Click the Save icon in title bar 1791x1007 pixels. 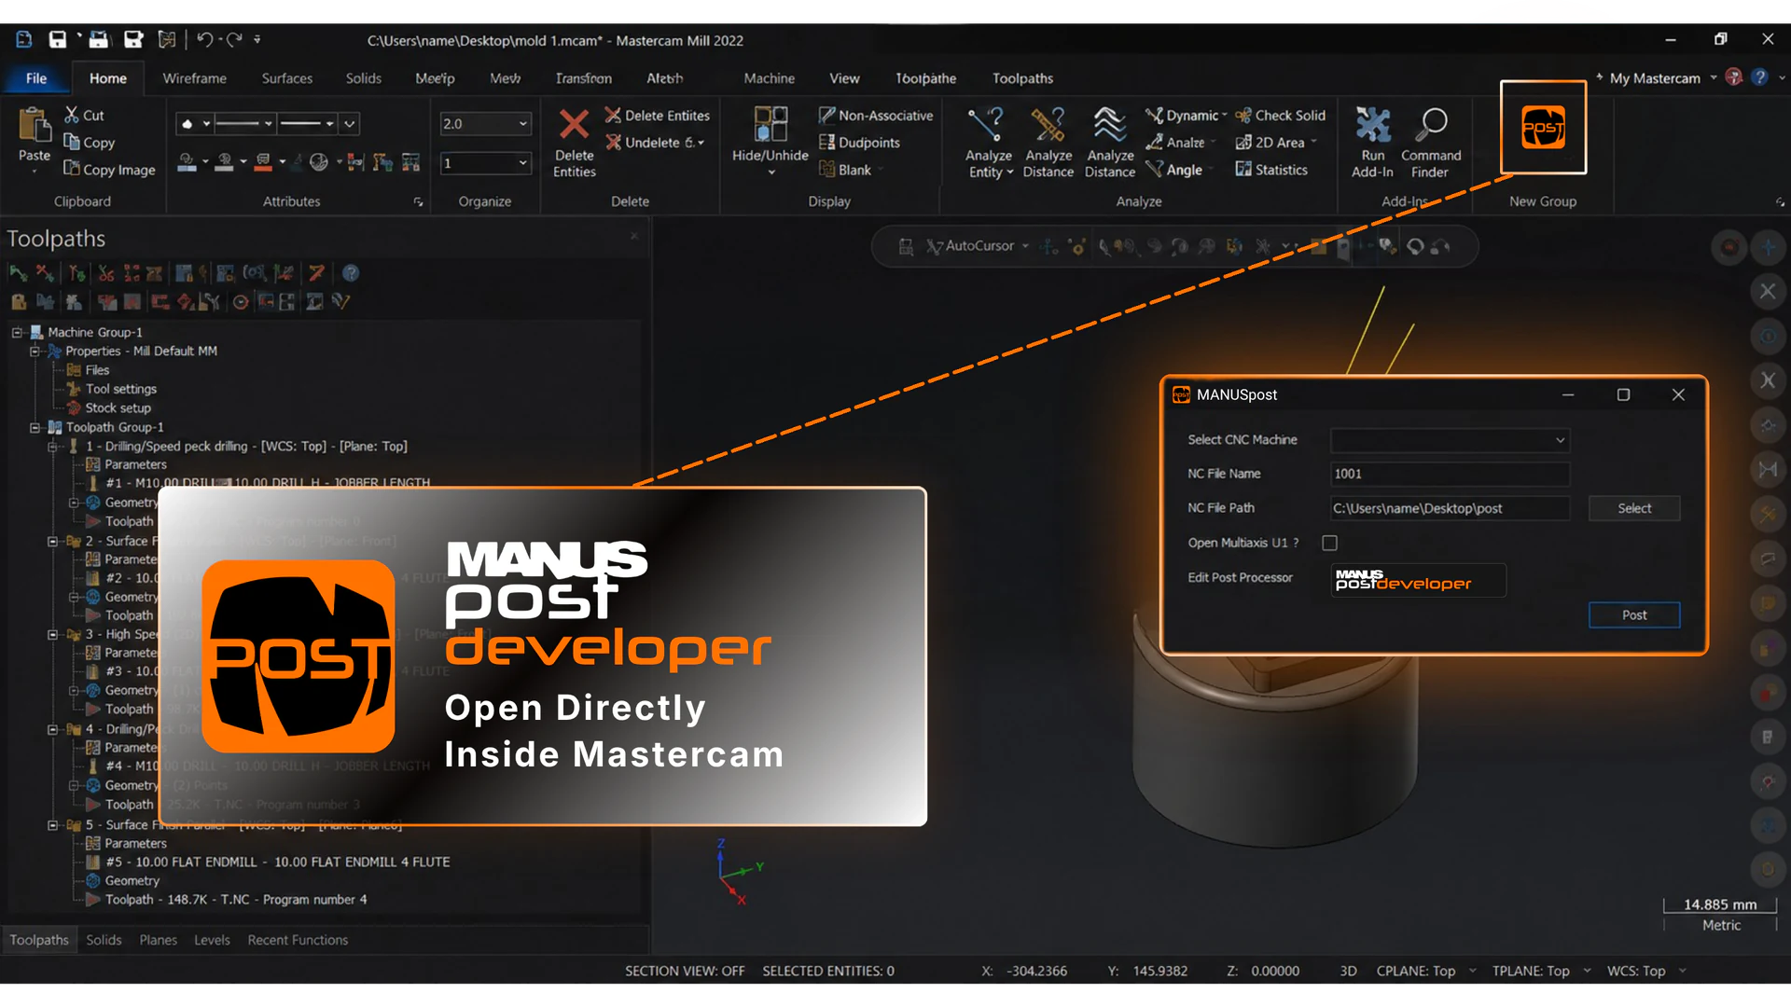pos(58,39)
